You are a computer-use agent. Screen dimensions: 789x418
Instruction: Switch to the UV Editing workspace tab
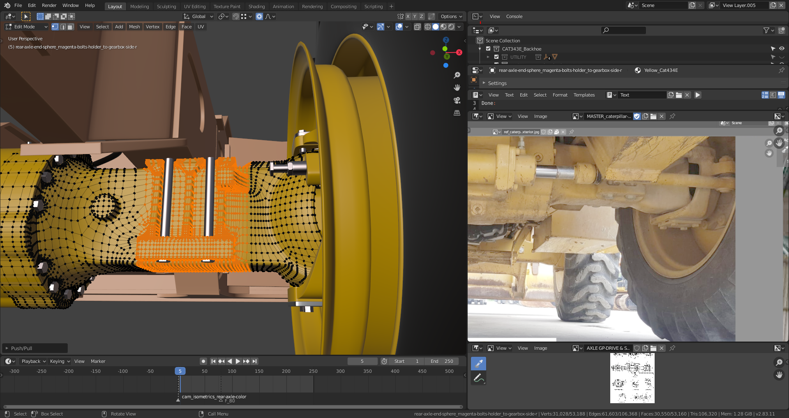[x=194, y=7]
